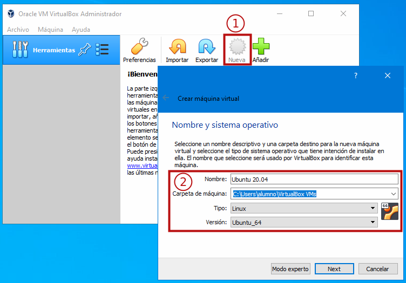Open the Archivo menu

click(x=18, y=30)
